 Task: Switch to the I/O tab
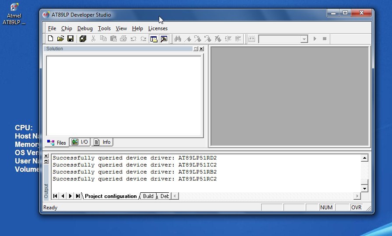point(80,142)
